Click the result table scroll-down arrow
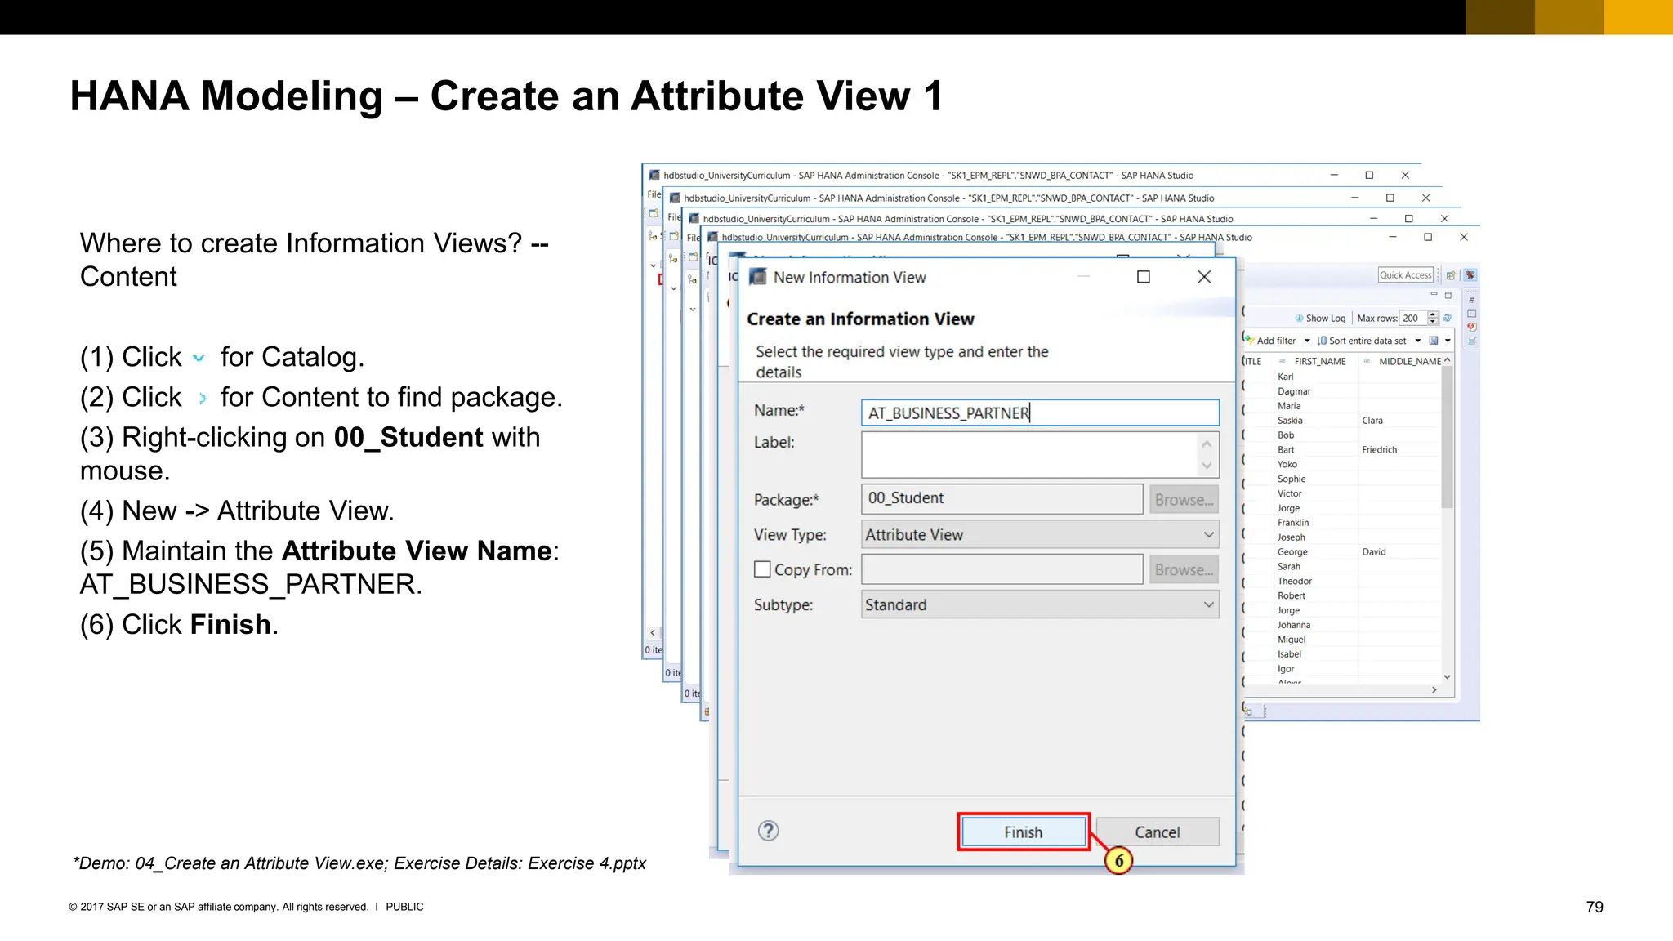 click(x=1447, y=676)
